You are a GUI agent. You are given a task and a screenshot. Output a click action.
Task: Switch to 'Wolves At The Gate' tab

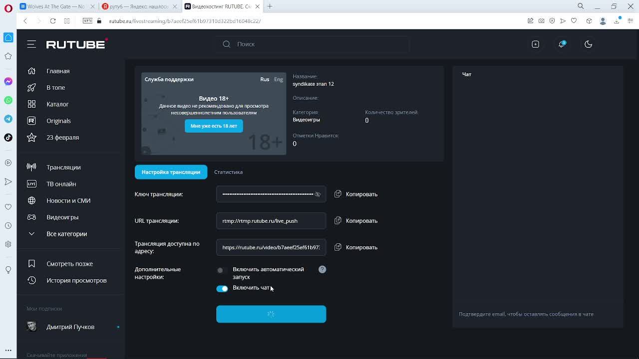56,6
